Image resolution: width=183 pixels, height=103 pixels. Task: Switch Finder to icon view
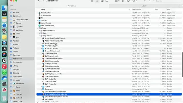pos(92,1)
